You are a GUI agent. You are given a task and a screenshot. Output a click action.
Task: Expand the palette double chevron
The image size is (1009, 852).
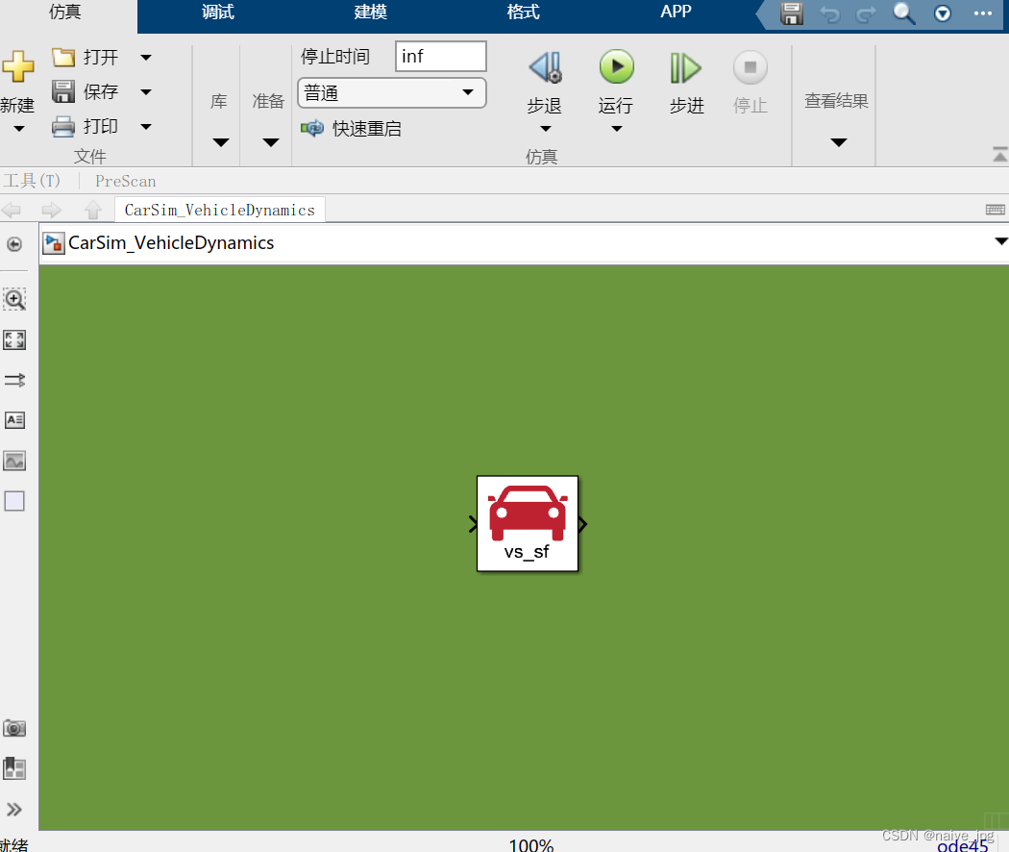[x=14, y=810]
